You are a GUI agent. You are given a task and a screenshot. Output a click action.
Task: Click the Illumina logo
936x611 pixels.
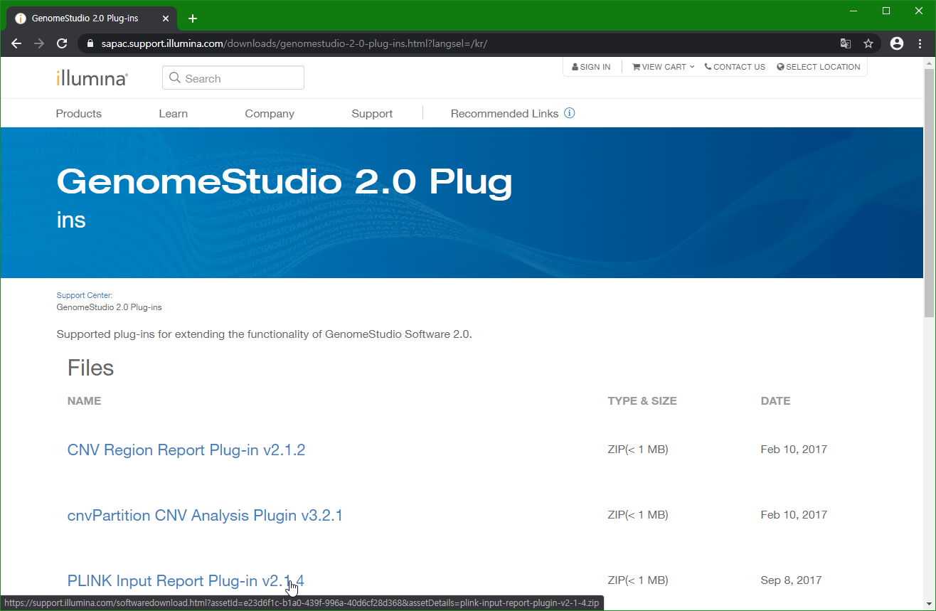click(x=92, y=78)
